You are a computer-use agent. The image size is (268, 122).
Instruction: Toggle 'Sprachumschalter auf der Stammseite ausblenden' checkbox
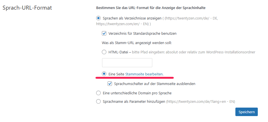coord(110,84)
